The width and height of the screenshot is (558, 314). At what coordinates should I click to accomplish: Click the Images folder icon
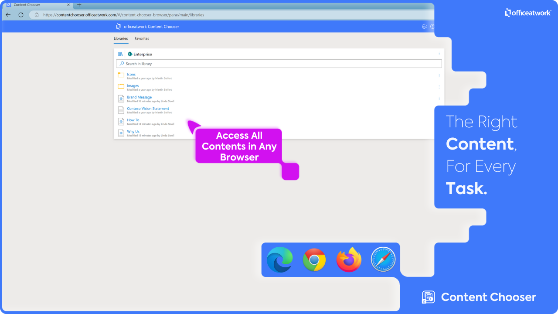[121, 86]
